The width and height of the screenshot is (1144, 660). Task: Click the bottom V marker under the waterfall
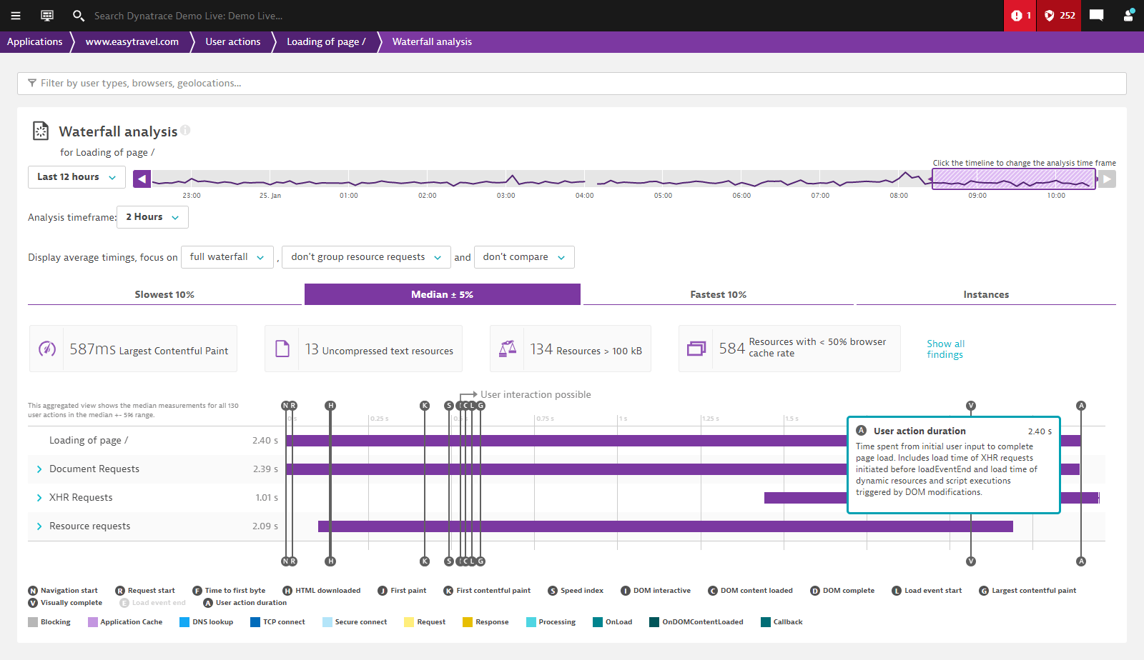970,561
